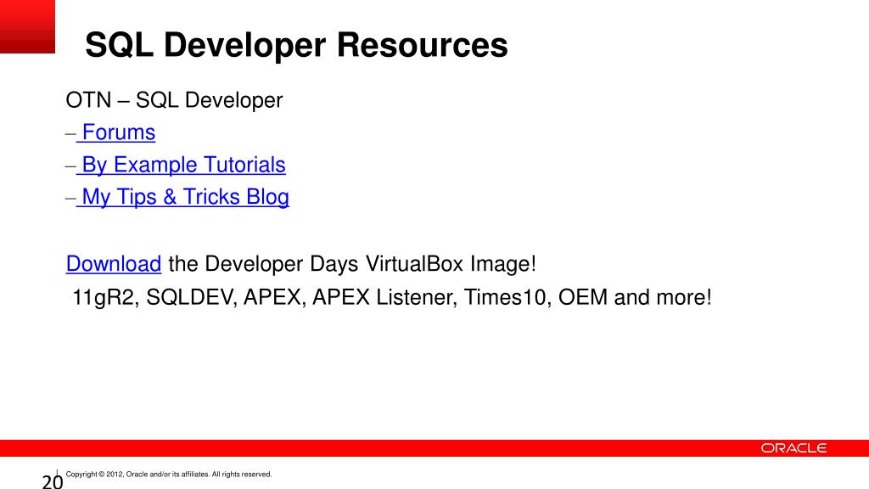Click the Oracle logo in red footer

coord(793,448)
